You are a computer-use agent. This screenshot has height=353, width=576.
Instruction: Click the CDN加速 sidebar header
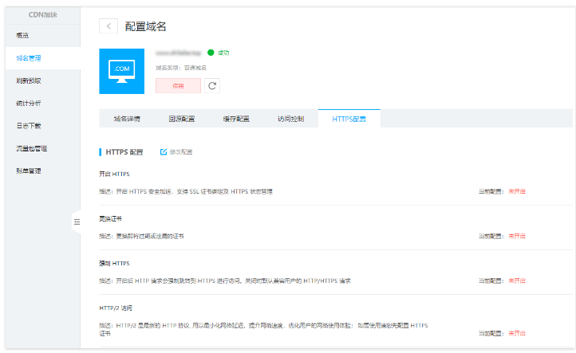pos(42,15)
